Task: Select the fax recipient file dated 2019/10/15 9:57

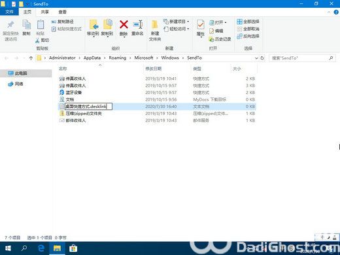Action: (157, 86)
